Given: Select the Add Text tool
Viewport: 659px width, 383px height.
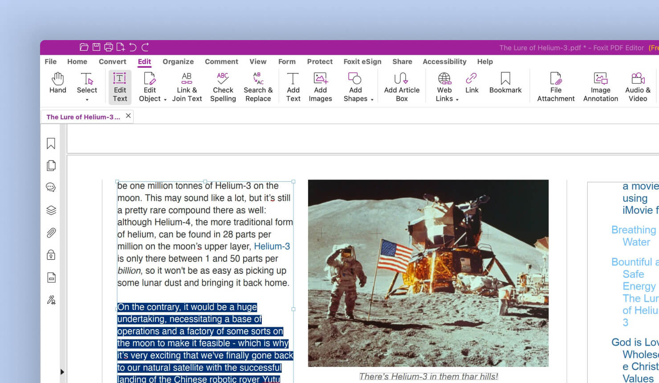Looking at the screenshot, I should (x=293, y=87).
